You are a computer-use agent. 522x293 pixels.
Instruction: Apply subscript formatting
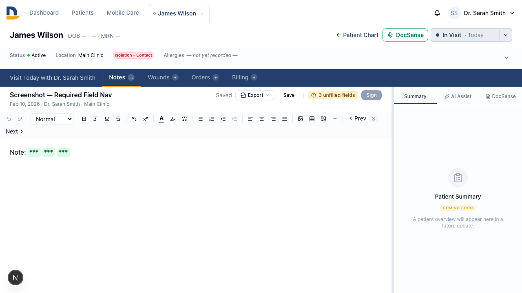tap(134, 119)
